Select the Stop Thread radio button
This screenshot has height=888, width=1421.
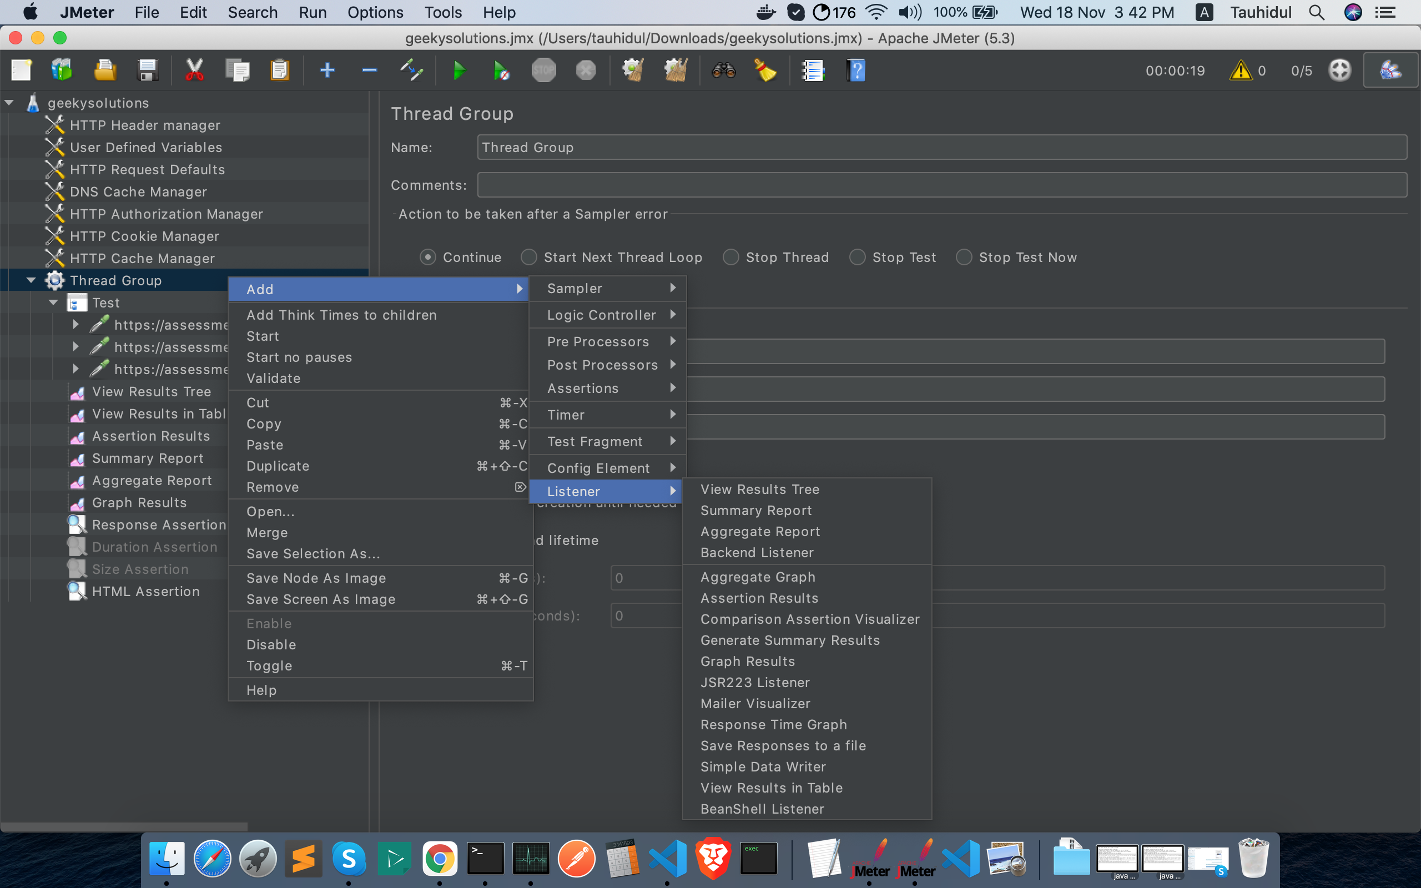731,257
